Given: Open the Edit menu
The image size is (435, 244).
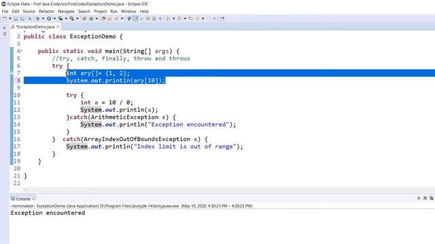Looking at the screenshot, I should [x=16, y=12].
